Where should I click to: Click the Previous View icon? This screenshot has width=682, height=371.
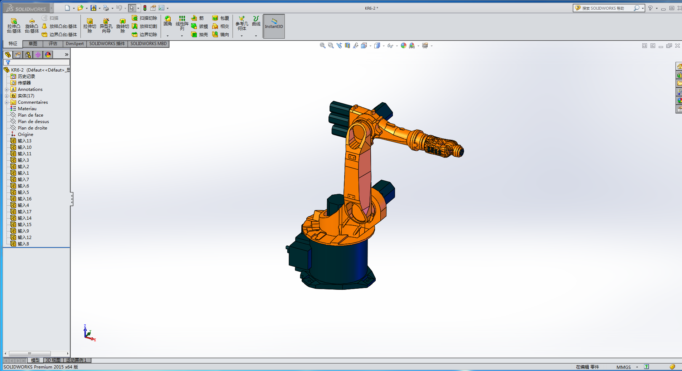339,45
